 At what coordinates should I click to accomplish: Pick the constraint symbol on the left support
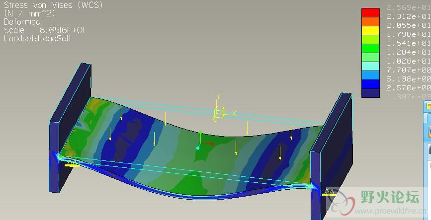tap(72, 163)
